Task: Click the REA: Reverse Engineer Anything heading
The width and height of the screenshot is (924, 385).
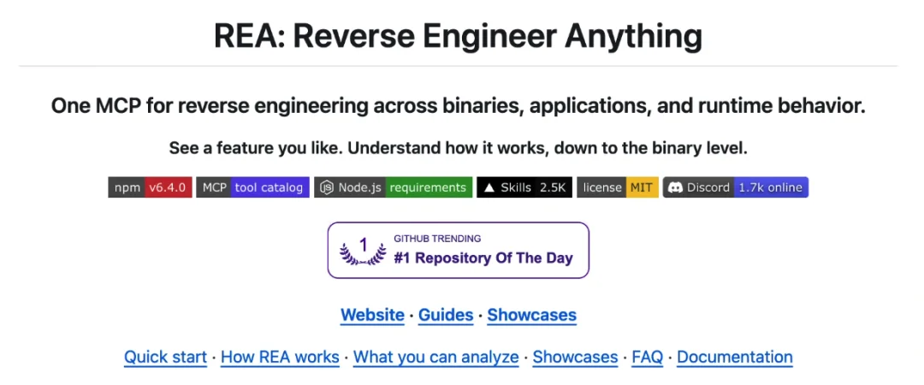Action: pos(459,35)
